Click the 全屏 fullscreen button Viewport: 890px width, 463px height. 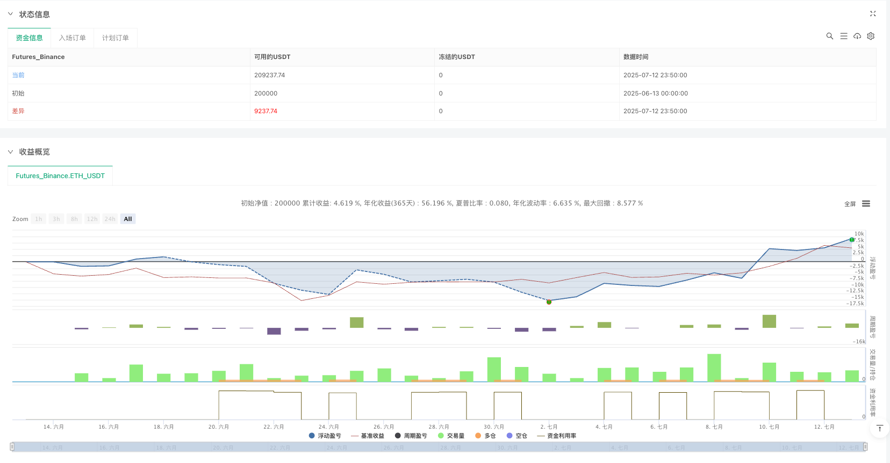(x=850, y=204)
